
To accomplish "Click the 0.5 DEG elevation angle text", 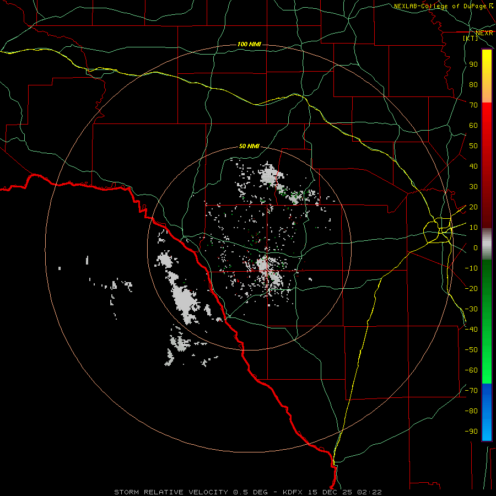I will pyautogui.click(x=251, y=492).
